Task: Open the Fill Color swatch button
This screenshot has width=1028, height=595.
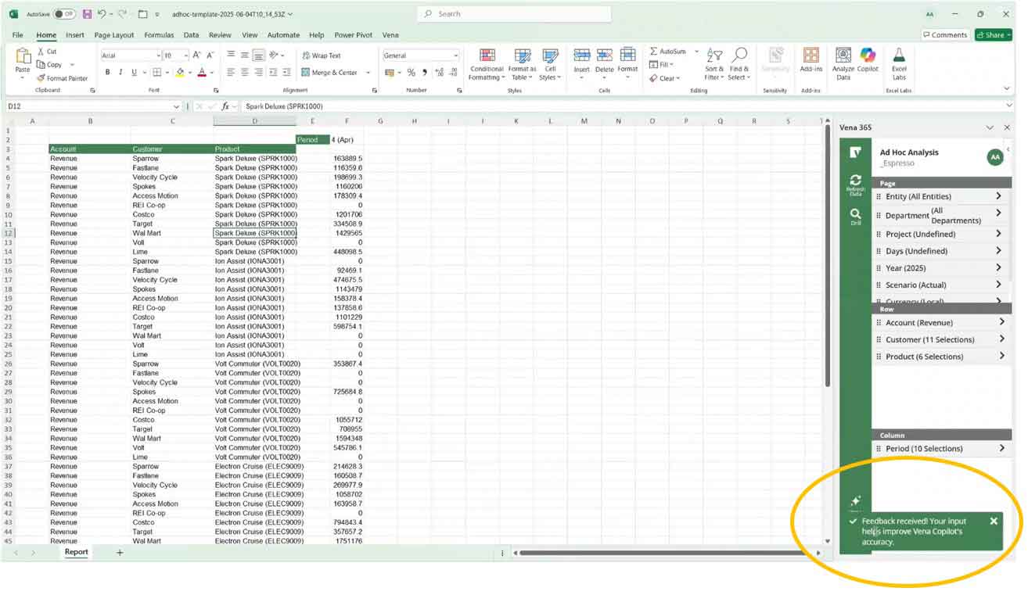Action: click(x=180, y=73)
